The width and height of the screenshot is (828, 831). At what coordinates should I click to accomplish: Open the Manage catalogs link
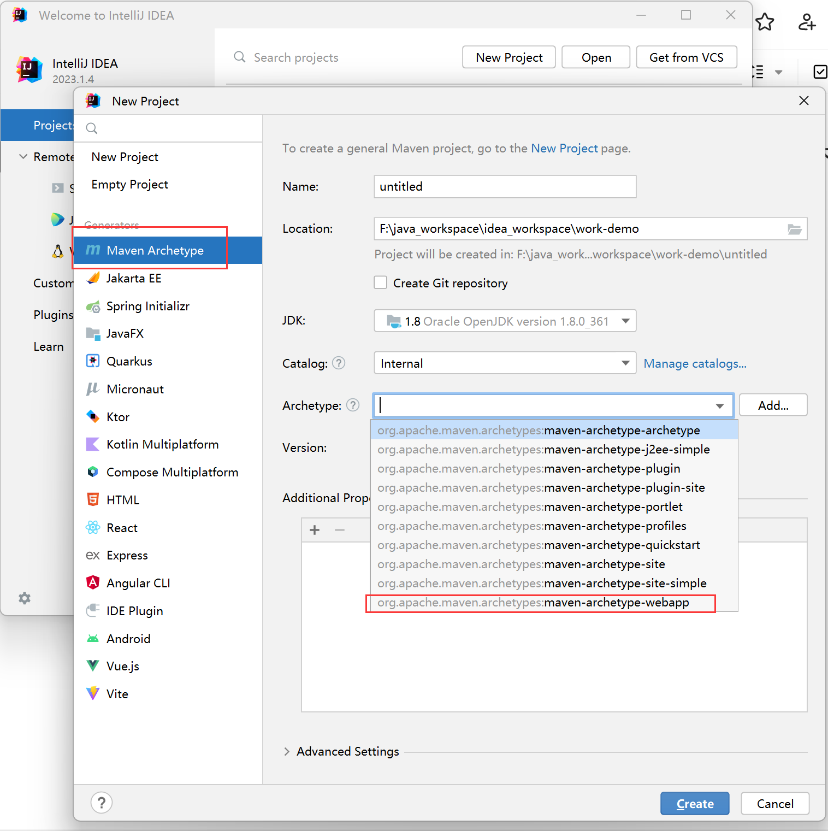(x=695, y=364)
